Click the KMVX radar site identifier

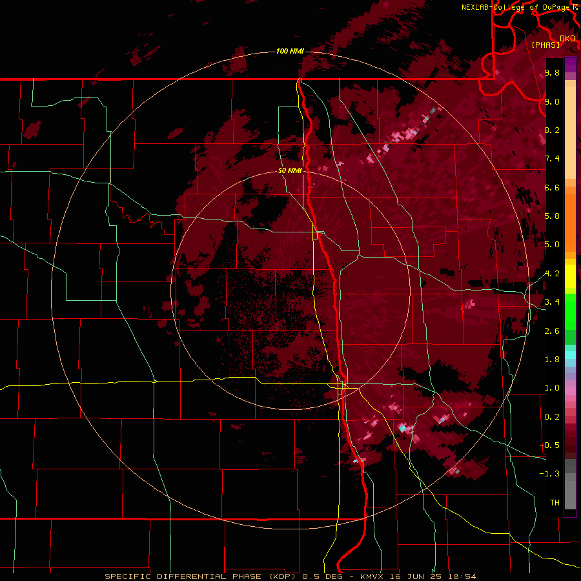(x=371, y=576)
